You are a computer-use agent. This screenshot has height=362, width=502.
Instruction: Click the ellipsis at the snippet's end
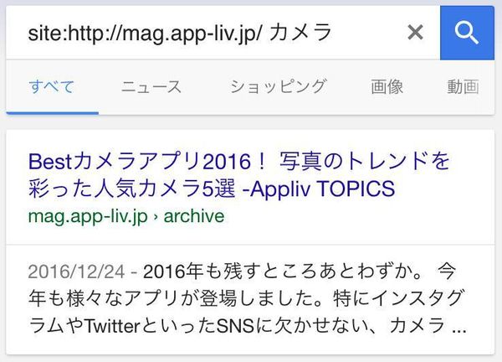[459, 330]
